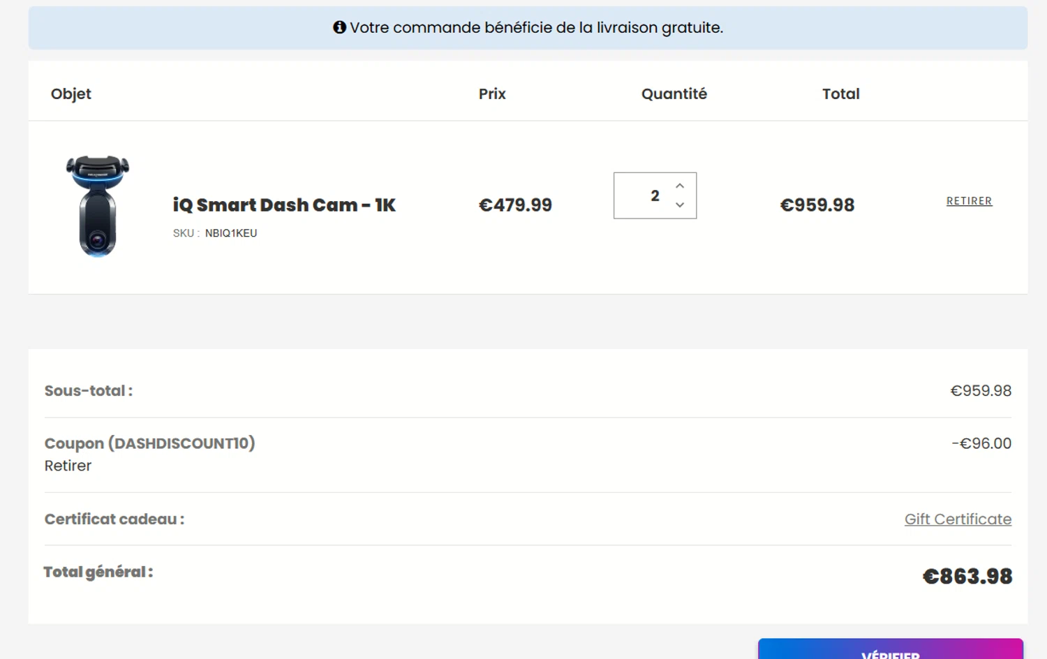Click the Quantité column header
Image resolution: width=1047 pixels, height=659 pixels.
[674, 94]
